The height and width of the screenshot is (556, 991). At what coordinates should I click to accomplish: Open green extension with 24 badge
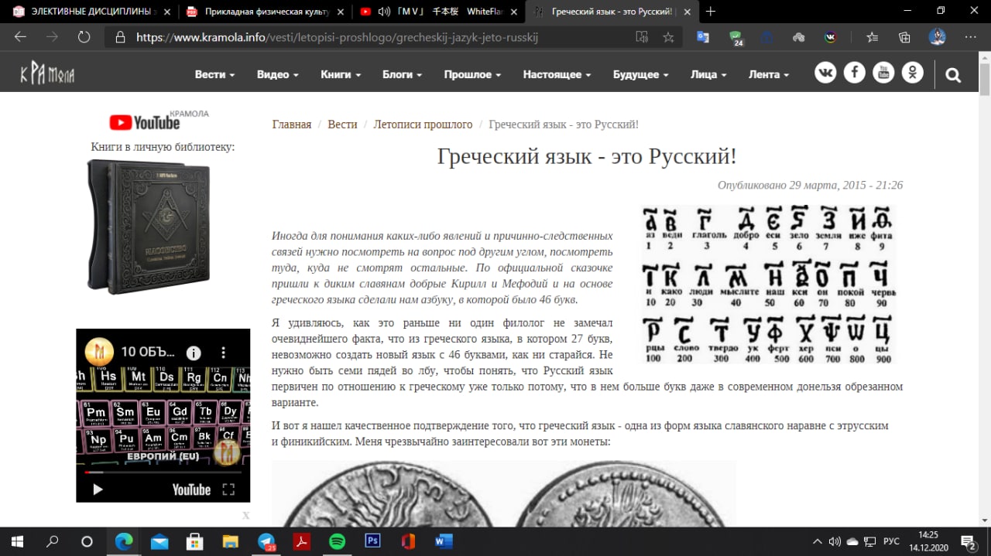736,37
